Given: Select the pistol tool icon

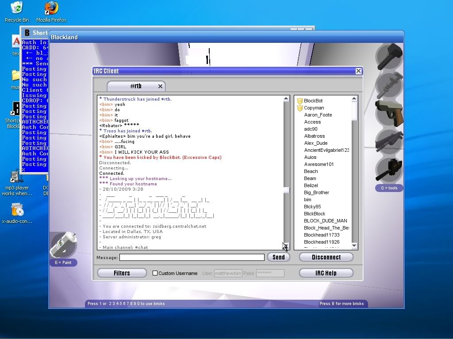Looking at the screenshot, I should tap(389, 113).
